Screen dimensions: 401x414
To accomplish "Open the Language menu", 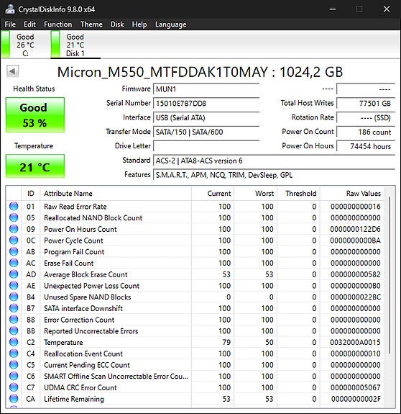I will pos(171,24).
